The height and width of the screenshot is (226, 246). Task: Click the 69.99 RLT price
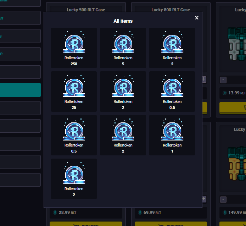point(152,213)
